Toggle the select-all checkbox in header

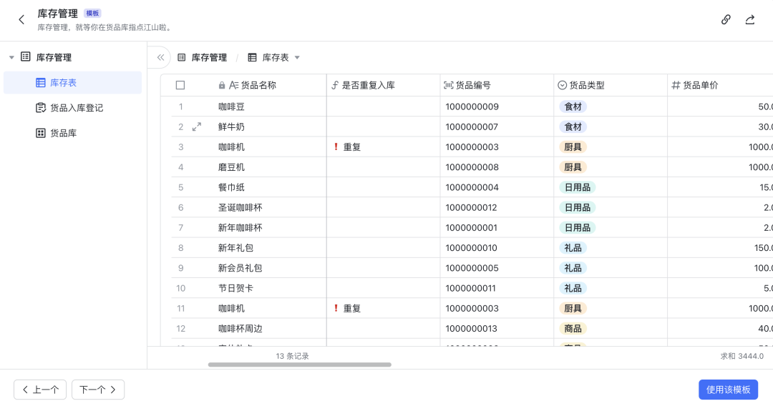180,85
